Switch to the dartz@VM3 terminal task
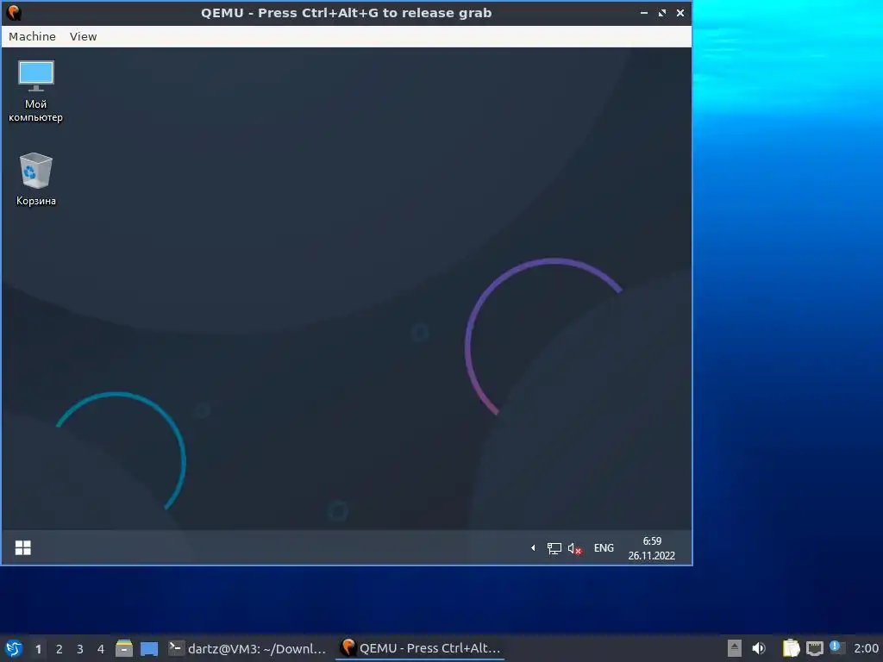Viewport: 883px width, 662px height. pyautogui.click(x=247, y=648)
